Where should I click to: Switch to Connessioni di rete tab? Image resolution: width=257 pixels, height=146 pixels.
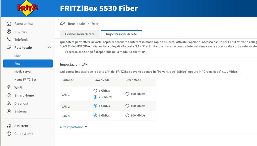tap(80, 34)
